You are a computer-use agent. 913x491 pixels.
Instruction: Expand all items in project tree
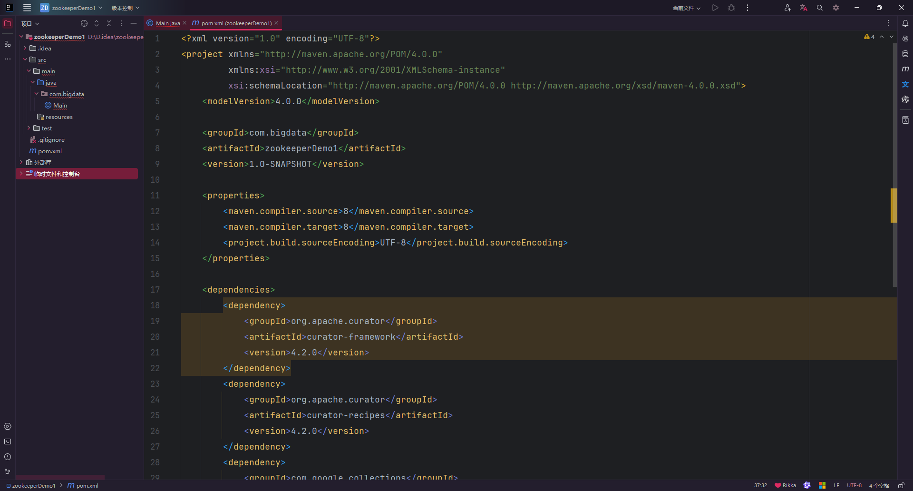pos(97,23)
